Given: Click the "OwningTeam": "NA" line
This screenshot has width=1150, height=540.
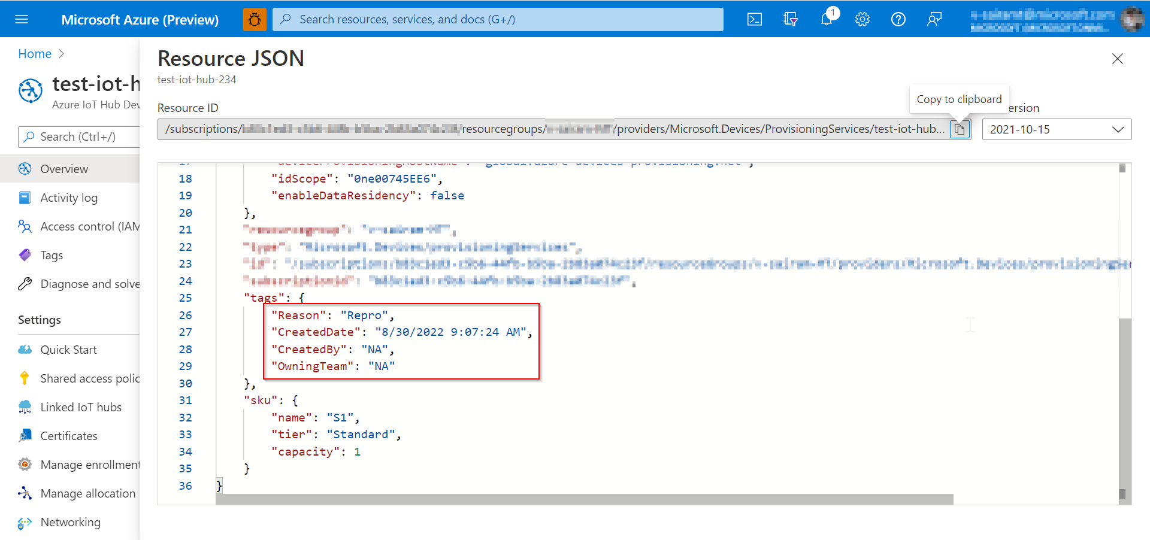Looking at the screenshot, I should (x=333, y=366).
